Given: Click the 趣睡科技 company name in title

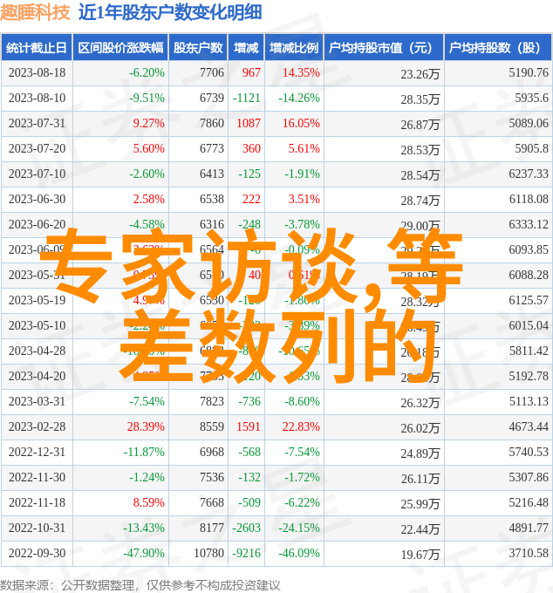Looking at the screenshot, I should (35, 12).
